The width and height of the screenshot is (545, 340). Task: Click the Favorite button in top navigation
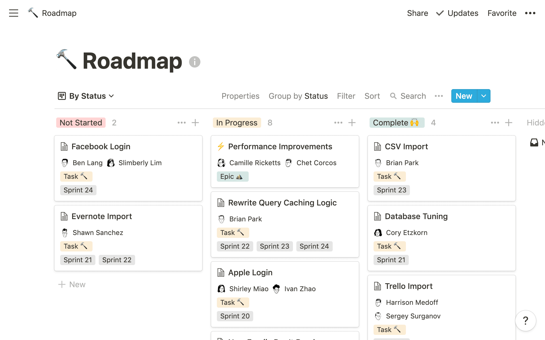pos(502,12)
